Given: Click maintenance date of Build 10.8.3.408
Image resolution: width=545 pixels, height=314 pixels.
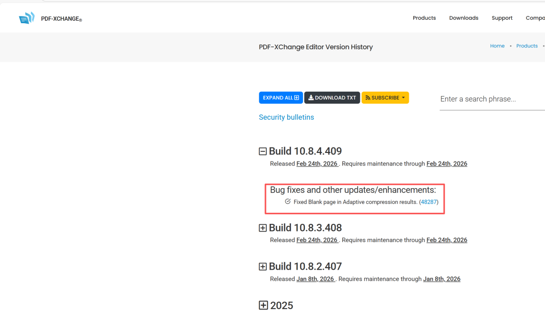Looking at the screenshot, I should click(x=447, y=240).
